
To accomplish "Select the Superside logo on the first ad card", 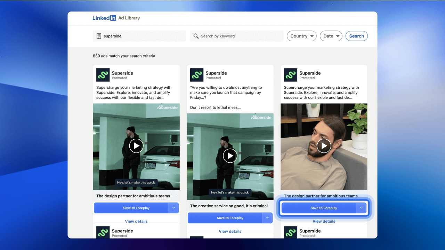I will coord(103,75).
